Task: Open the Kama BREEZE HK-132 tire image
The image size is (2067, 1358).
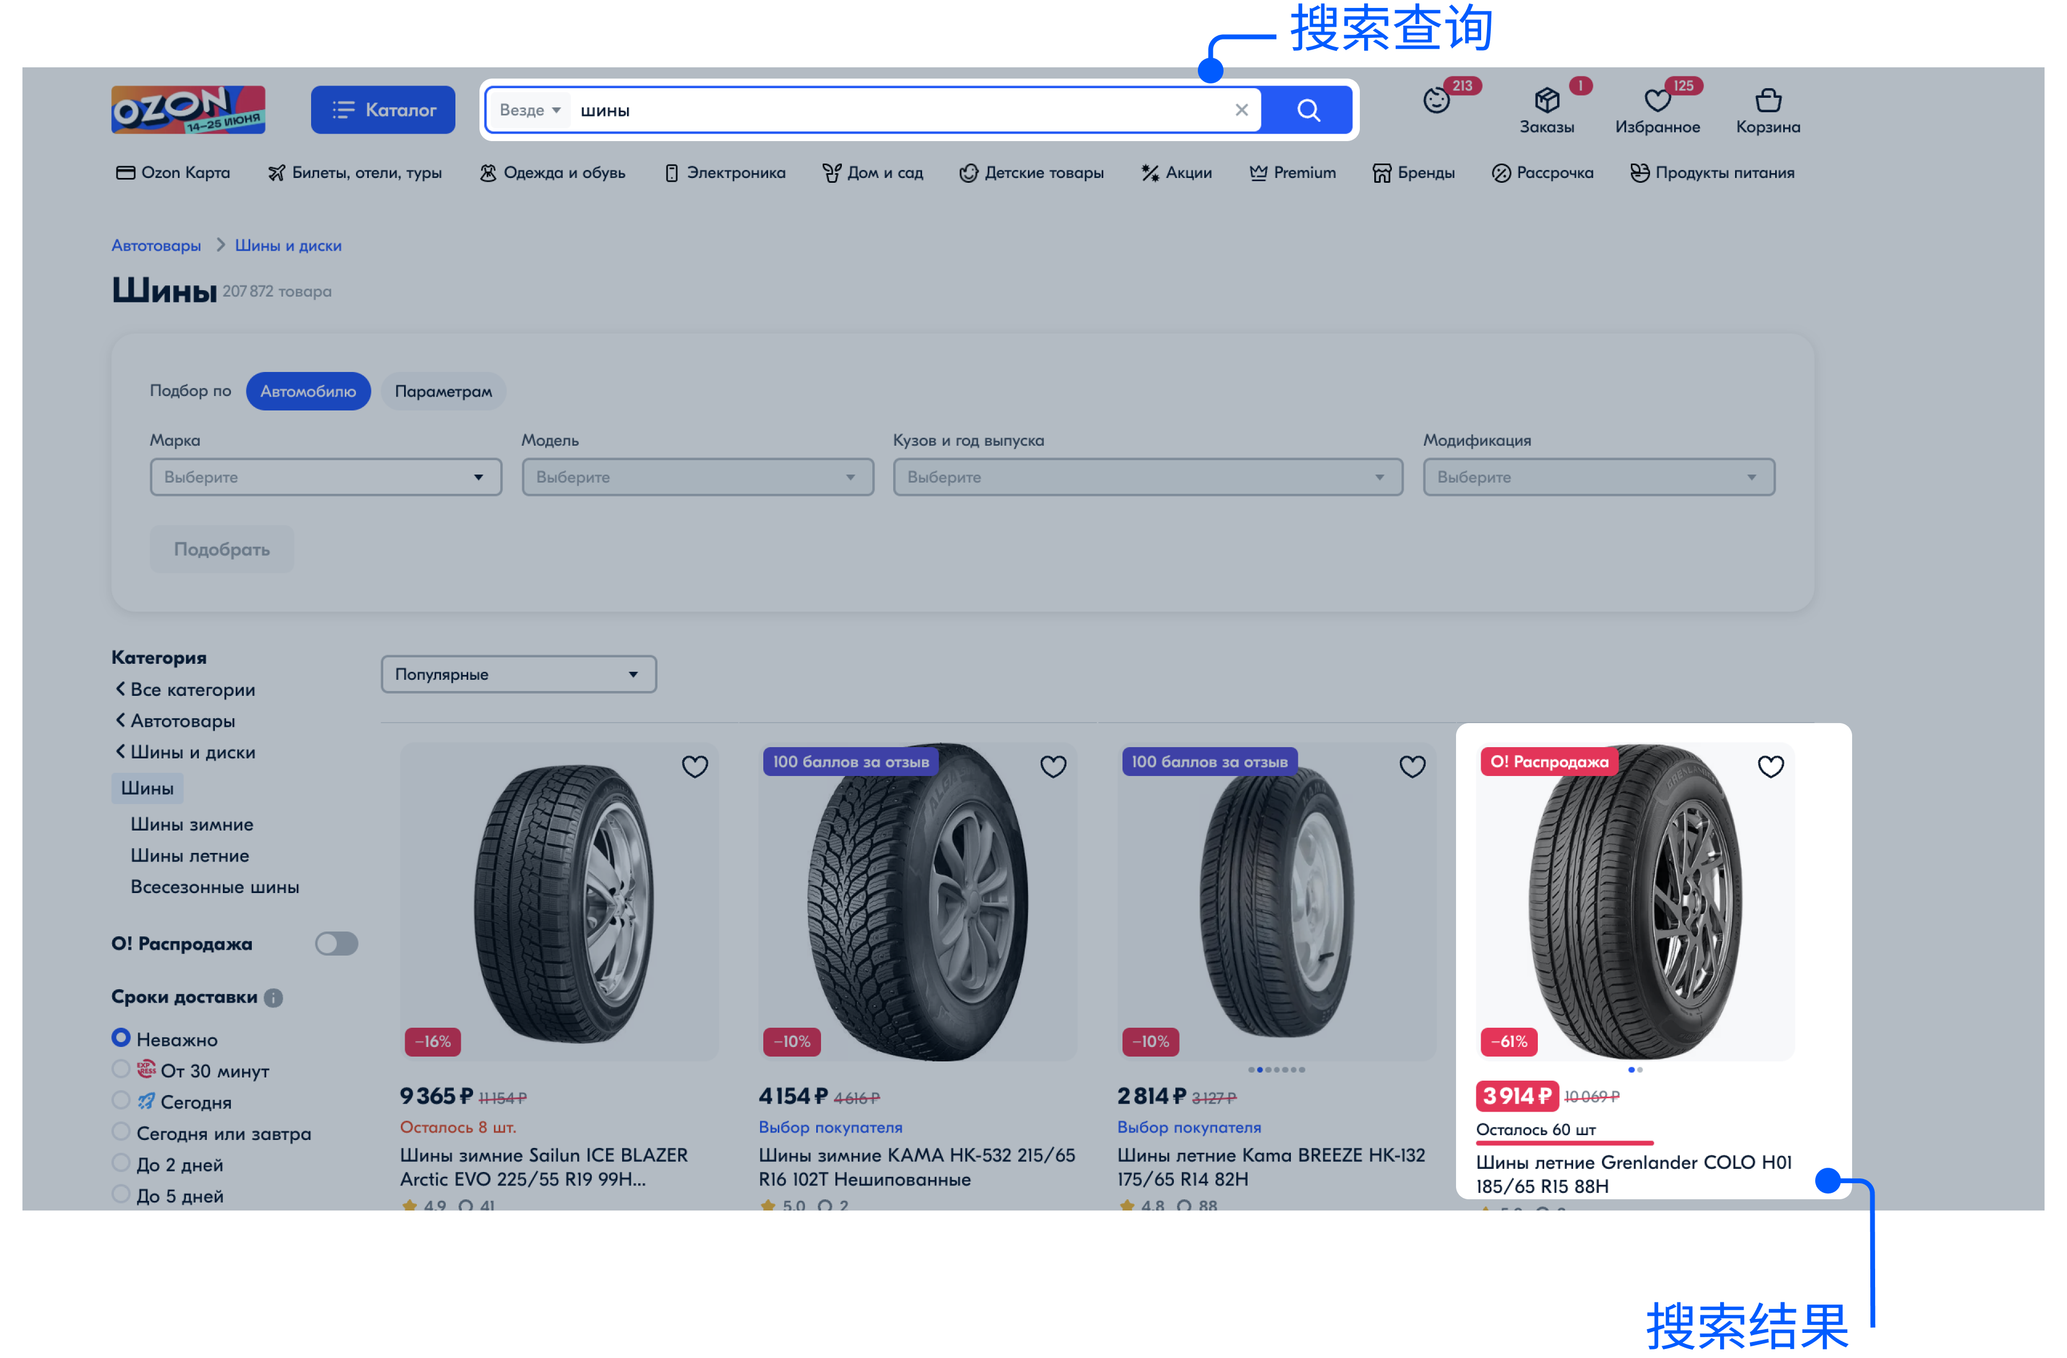Action: tap(1276, 901)
